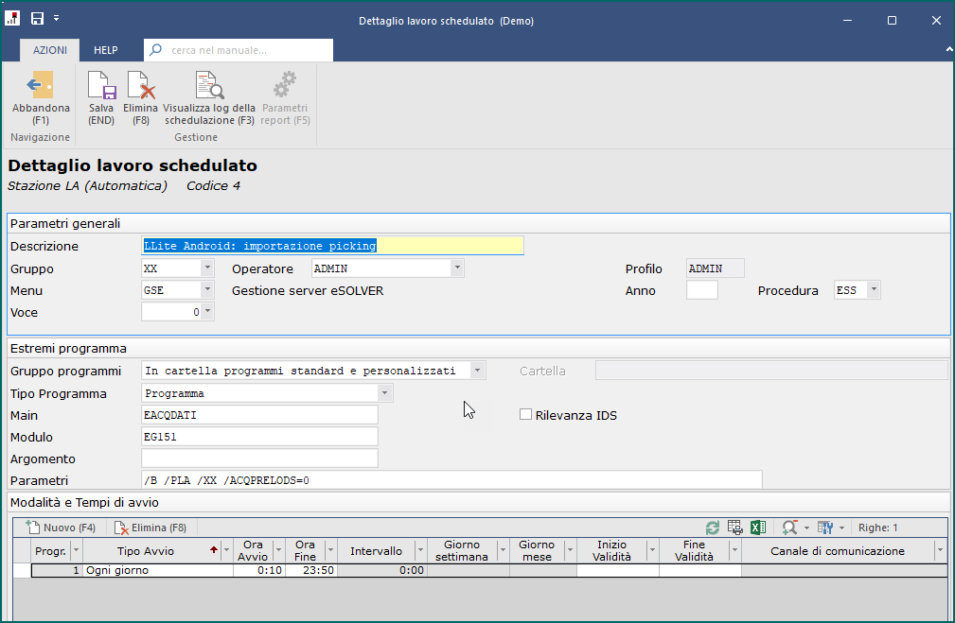
Task: Open quick access toolbar dropdown arrow
Action: [x=56, y=18]
